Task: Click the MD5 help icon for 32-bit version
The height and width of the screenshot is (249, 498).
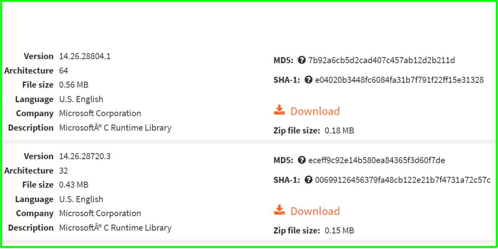Action: [302, 160]
